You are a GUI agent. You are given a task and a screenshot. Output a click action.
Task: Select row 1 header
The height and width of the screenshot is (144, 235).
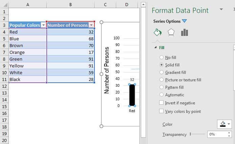pyautogui.click(x=4, y=12)
